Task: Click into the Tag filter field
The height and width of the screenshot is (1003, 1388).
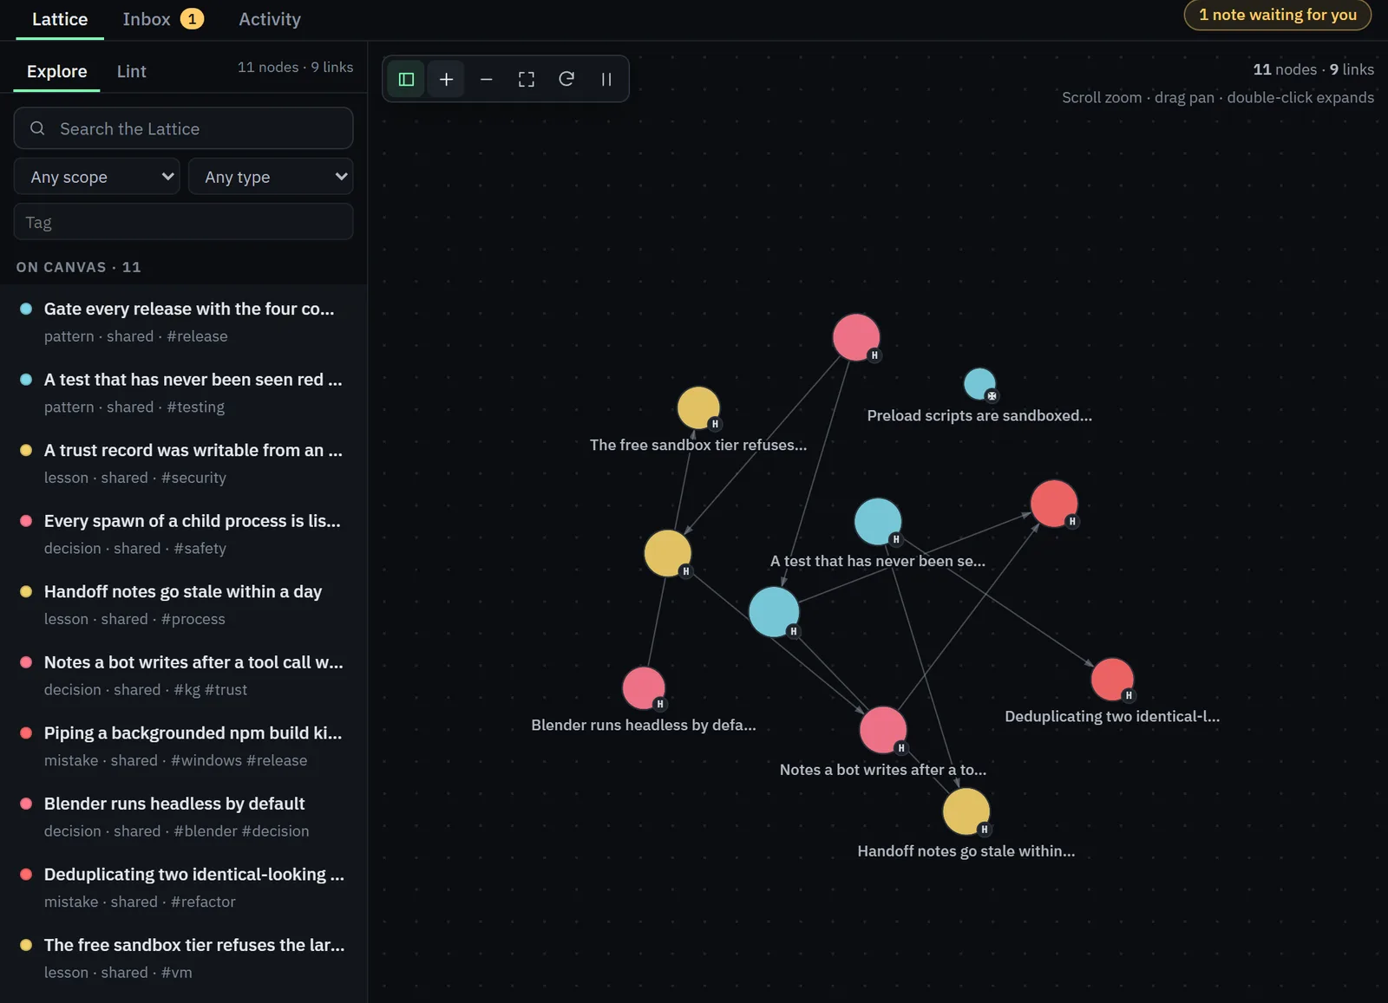Action: coord(183,222)
